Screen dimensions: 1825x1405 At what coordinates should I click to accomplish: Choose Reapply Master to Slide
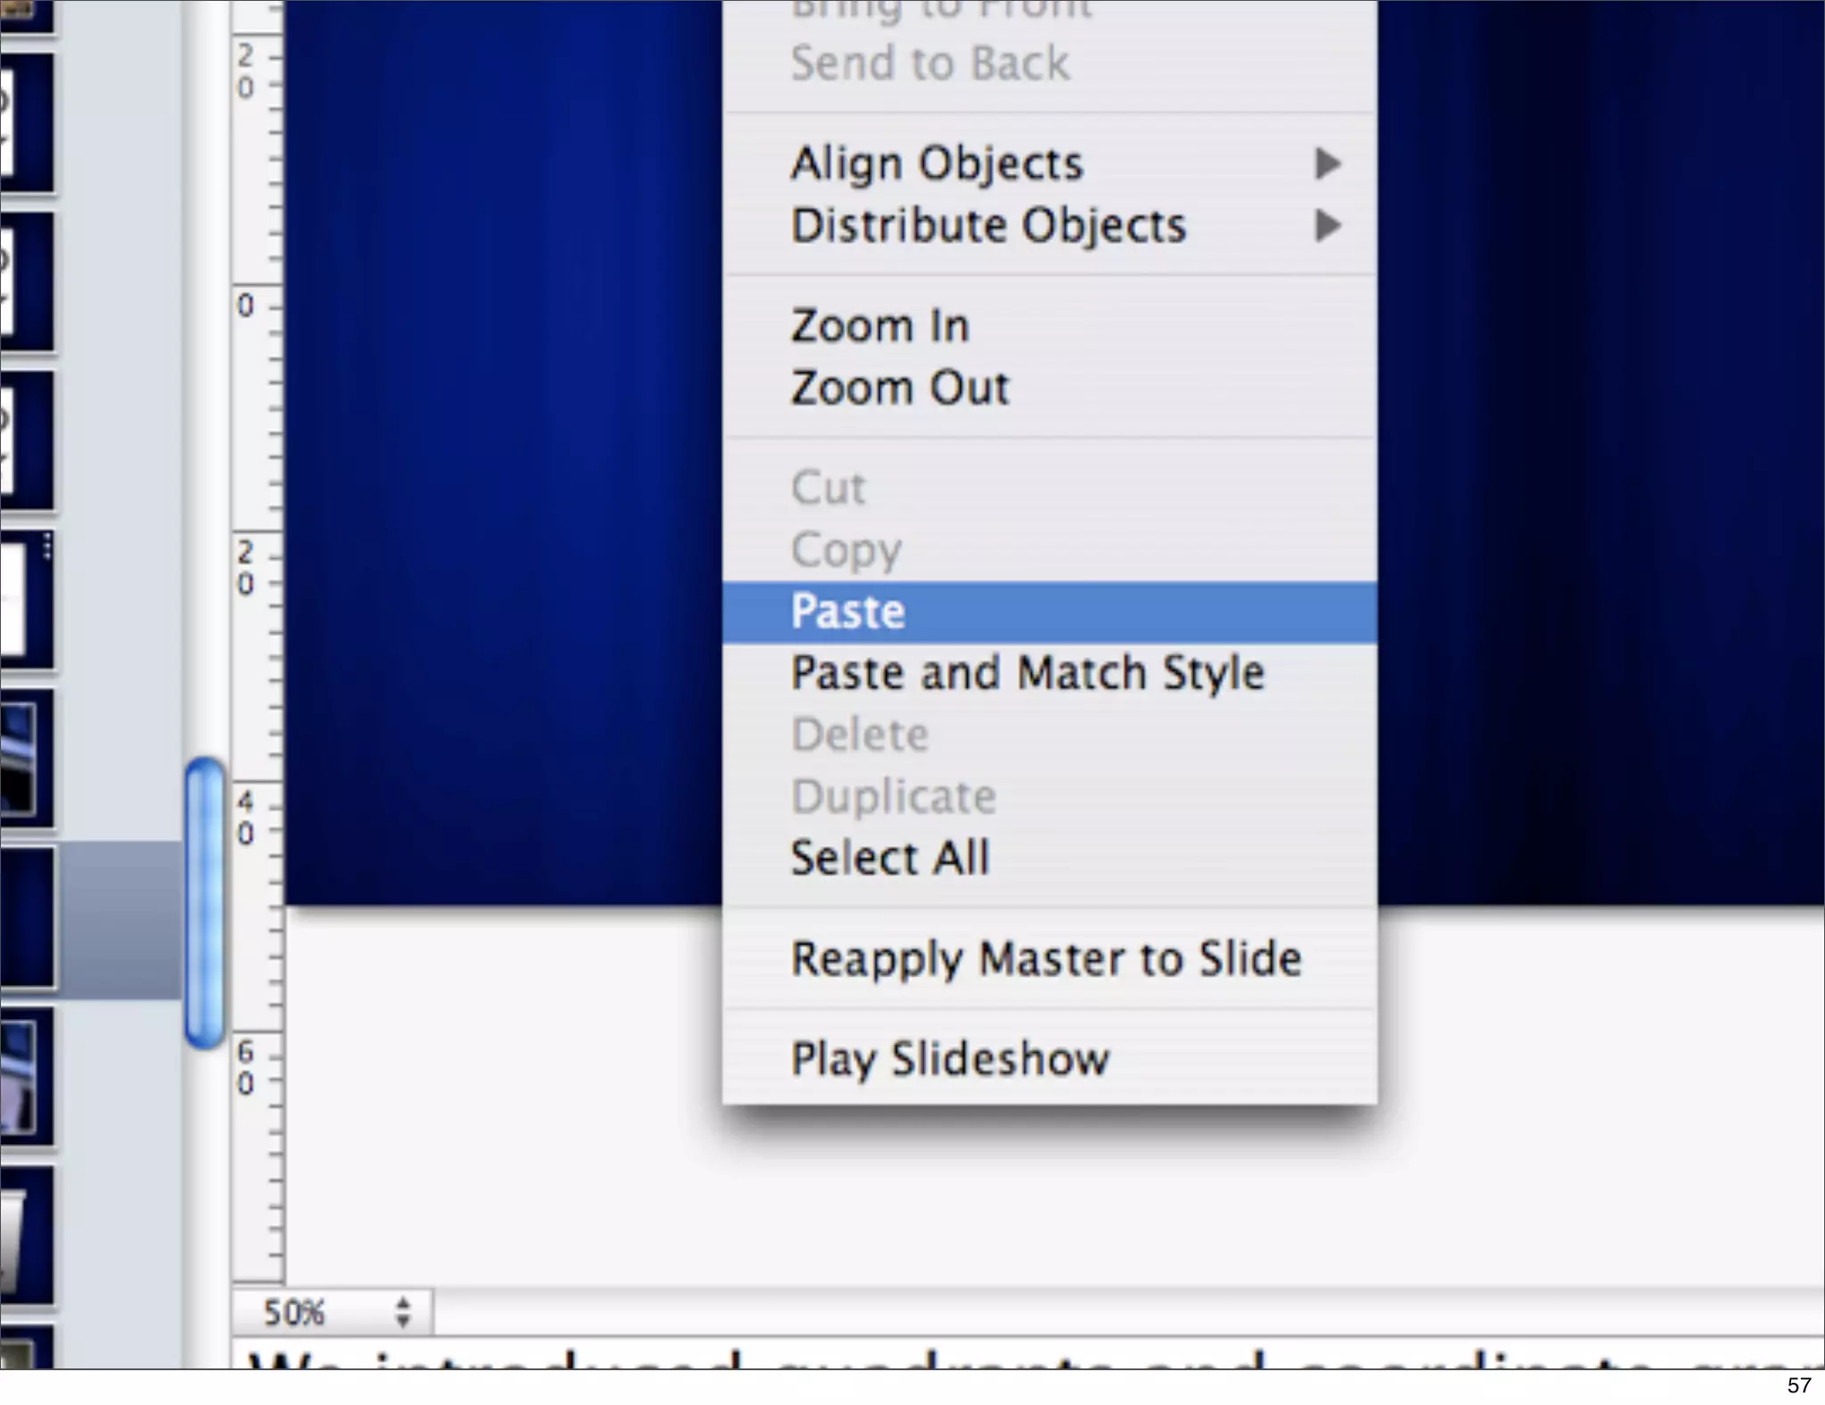click(1046, 959)
